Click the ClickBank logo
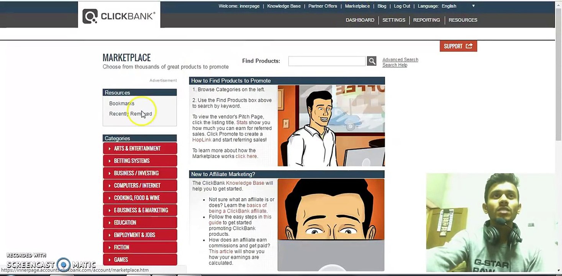The width and height of the screenshot is (562, 276). (x=119, y=16)
